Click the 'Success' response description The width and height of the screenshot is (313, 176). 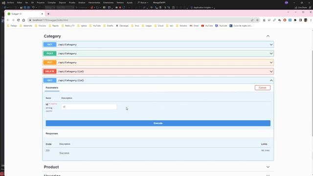coord(64,153)
